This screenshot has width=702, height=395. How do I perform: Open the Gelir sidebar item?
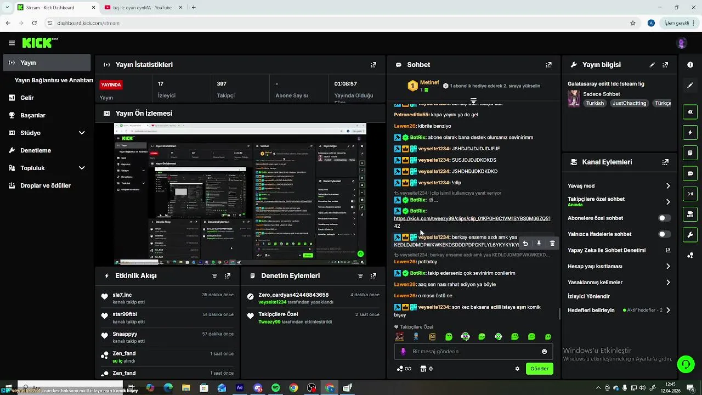pyautogui.click(x=47, y=98)
